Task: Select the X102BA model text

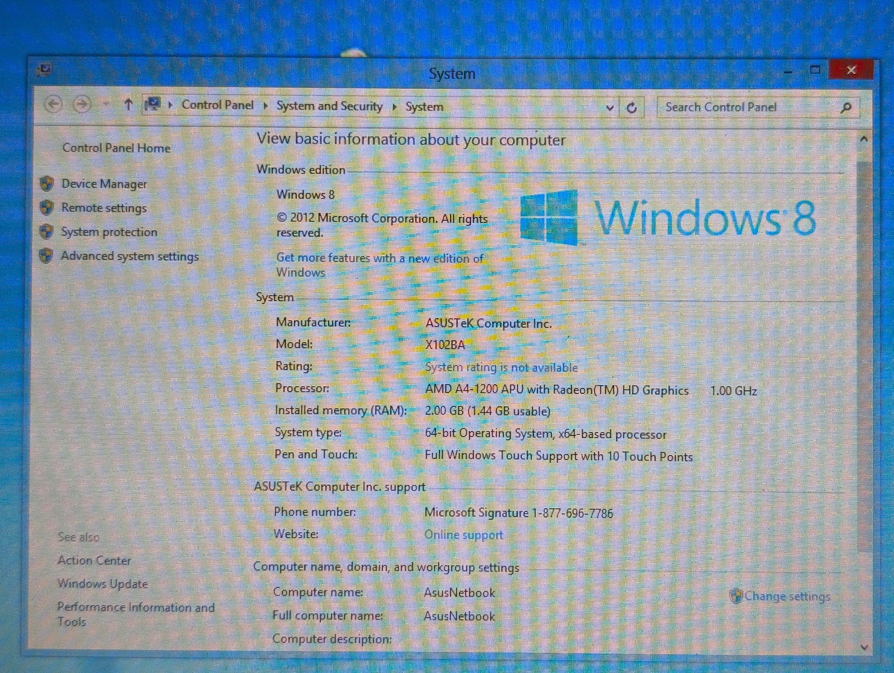Action: pyautogui.click(x=445, y=345)
